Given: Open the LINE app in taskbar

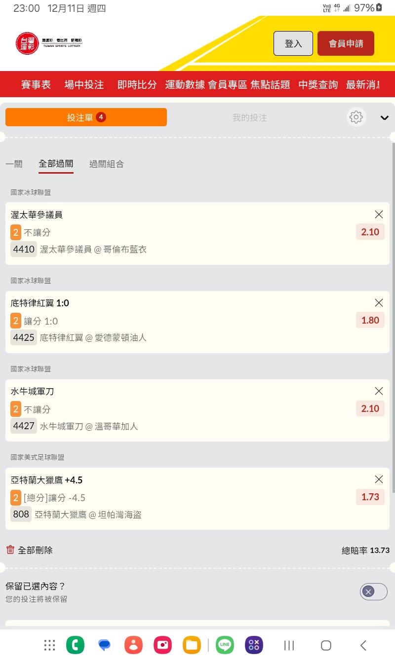Looking at the screenshot, I should pos(225,645).
